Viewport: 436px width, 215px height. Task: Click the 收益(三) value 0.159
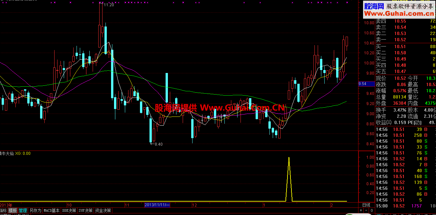[400, 122]
